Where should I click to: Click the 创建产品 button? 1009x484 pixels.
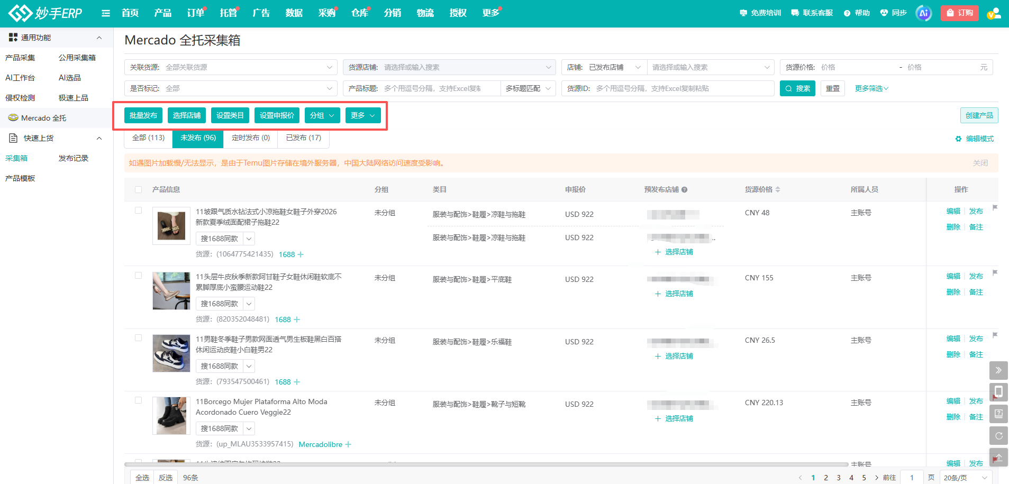pyautogui.click(x=979, y=115)
